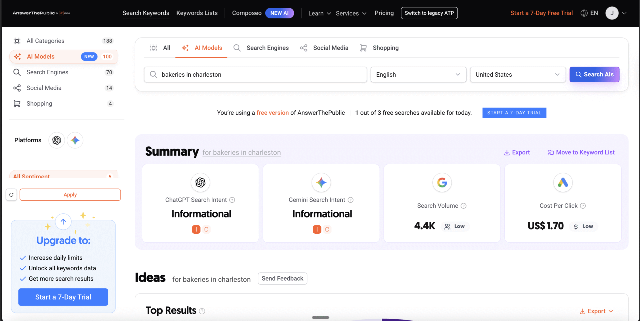Click the magnifier icon in keyword field
This screenshot has height=321, width=640.
pyautogui.click(x=153, y=75)
